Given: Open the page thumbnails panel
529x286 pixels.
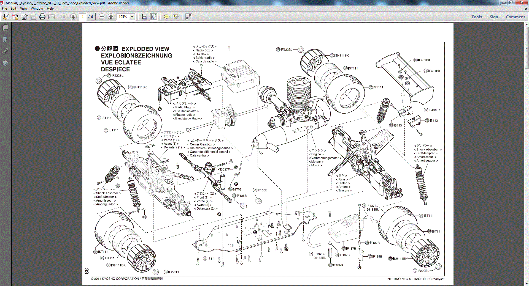Looking at the screenshot, I should [x=5, y=28].
